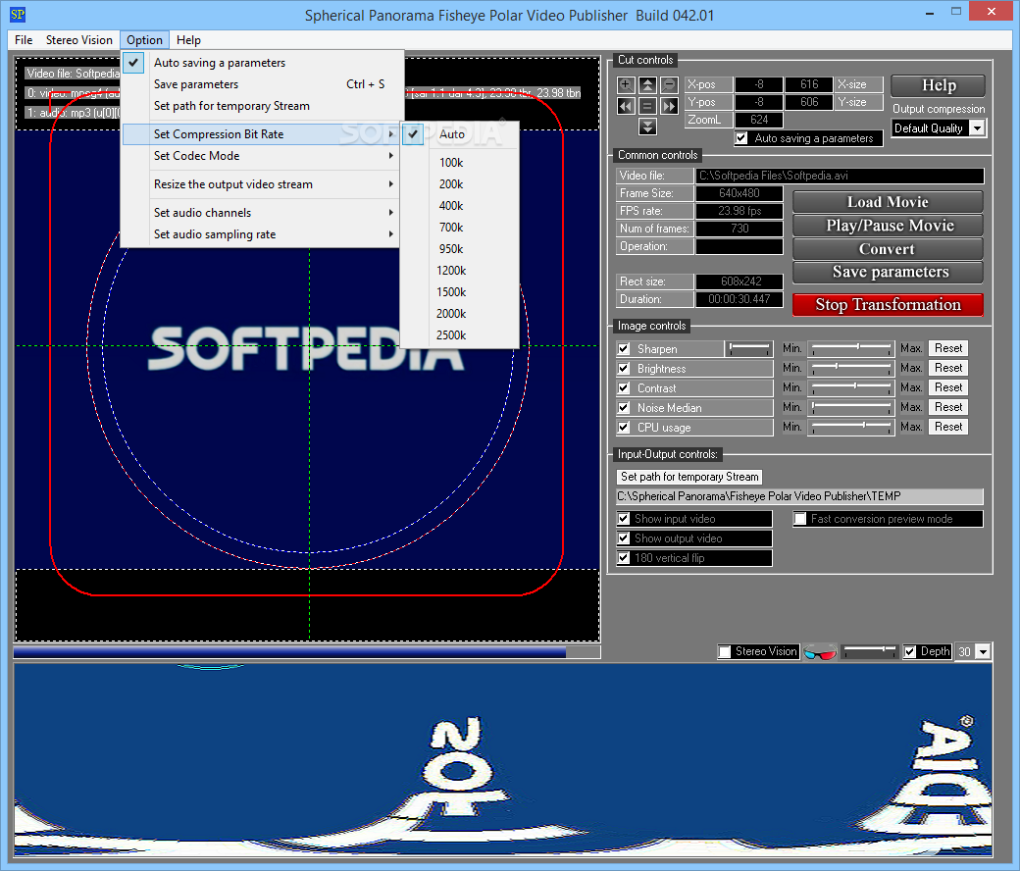Click the stereo depth slider beside the glasses

(x=869, y=651)
